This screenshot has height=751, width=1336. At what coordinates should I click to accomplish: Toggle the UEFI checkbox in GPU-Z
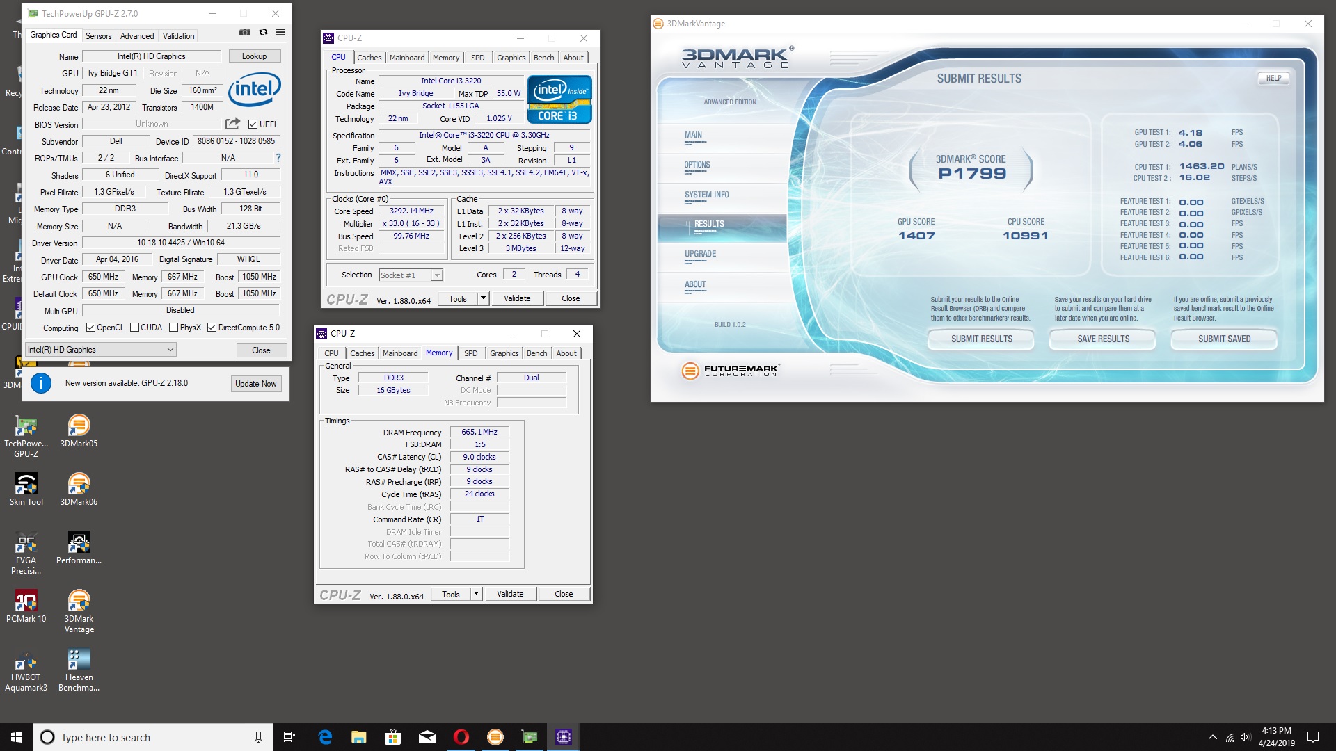[x=253, y=124]
